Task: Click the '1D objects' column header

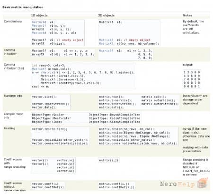Action: [x=39, y=15]
